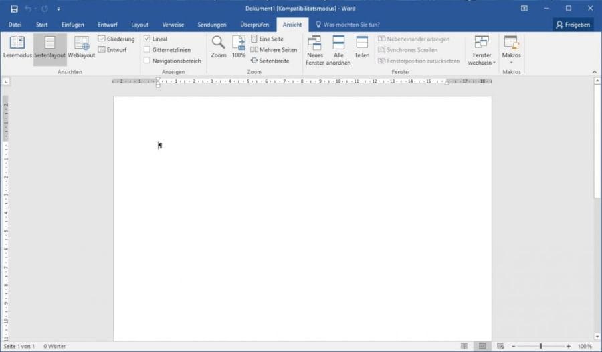The width and height of the screenshot is (602, 352).
Task: Click the 100 % zoom level text
Action: [585, 346]
